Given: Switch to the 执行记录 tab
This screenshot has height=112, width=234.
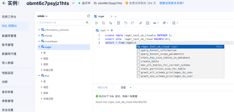Looking at the screenshot, I should pos(103,88).
